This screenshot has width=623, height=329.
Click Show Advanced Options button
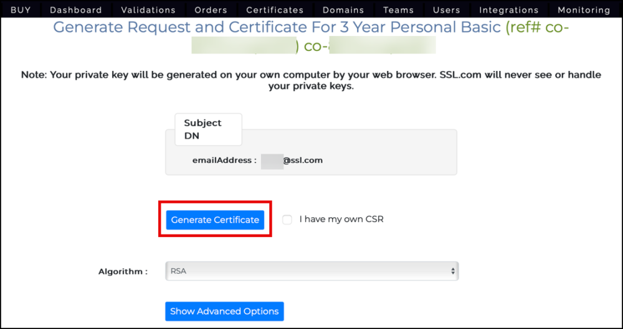[x=224, y=311]
